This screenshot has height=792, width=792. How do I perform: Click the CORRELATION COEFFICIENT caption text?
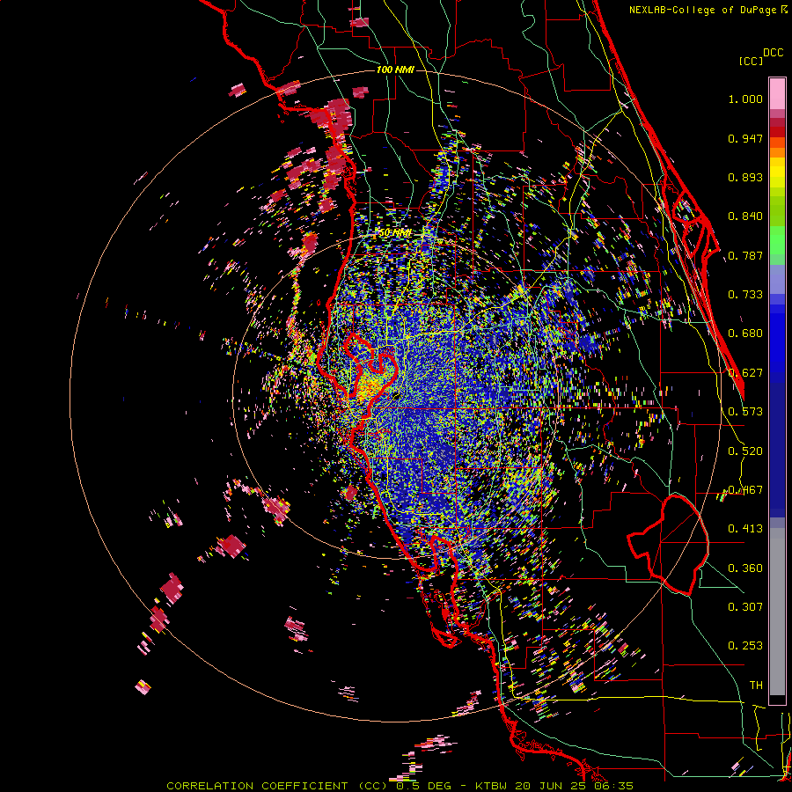pos(257,786)
